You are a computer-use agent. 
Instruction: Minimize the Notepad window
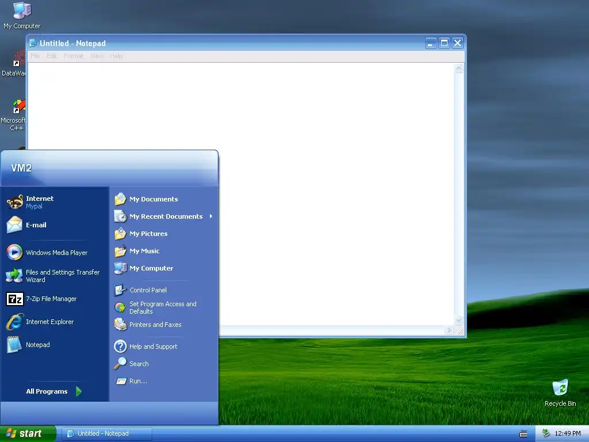click(x=431, y=43)
